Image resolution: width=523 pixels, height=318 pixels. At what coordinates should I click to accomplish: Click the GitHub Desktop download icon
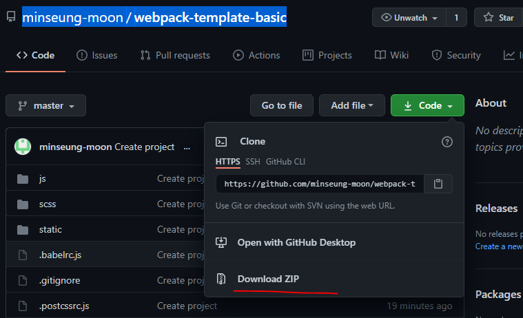pos(221,242)
